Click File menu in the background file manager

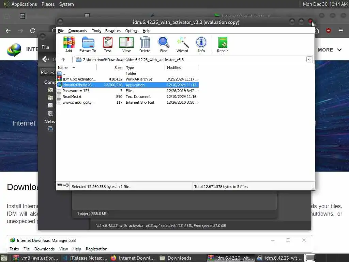45,47
